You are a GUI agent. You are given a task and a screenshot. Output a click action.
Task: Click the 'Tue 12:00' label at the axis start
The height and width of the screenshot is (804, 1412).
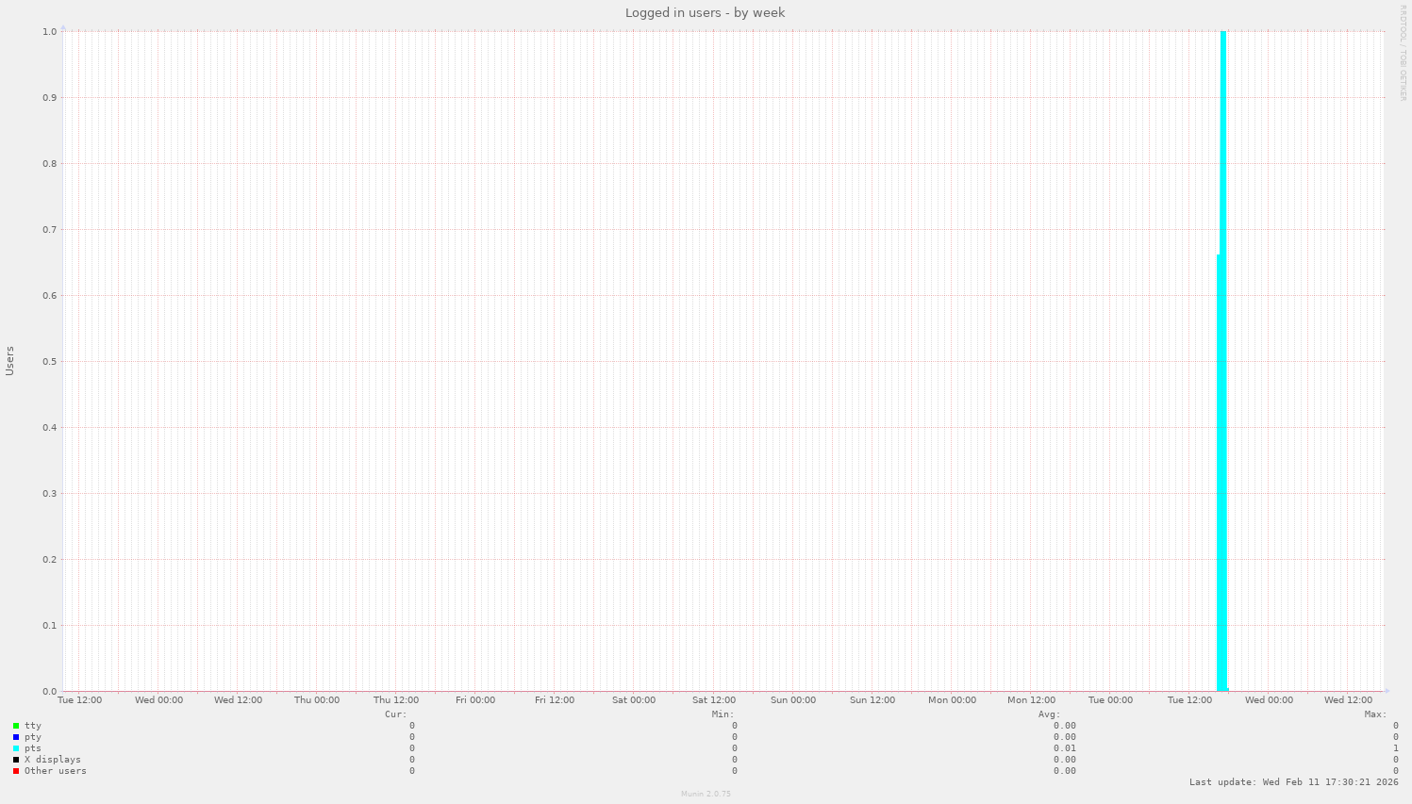[79, 700]
